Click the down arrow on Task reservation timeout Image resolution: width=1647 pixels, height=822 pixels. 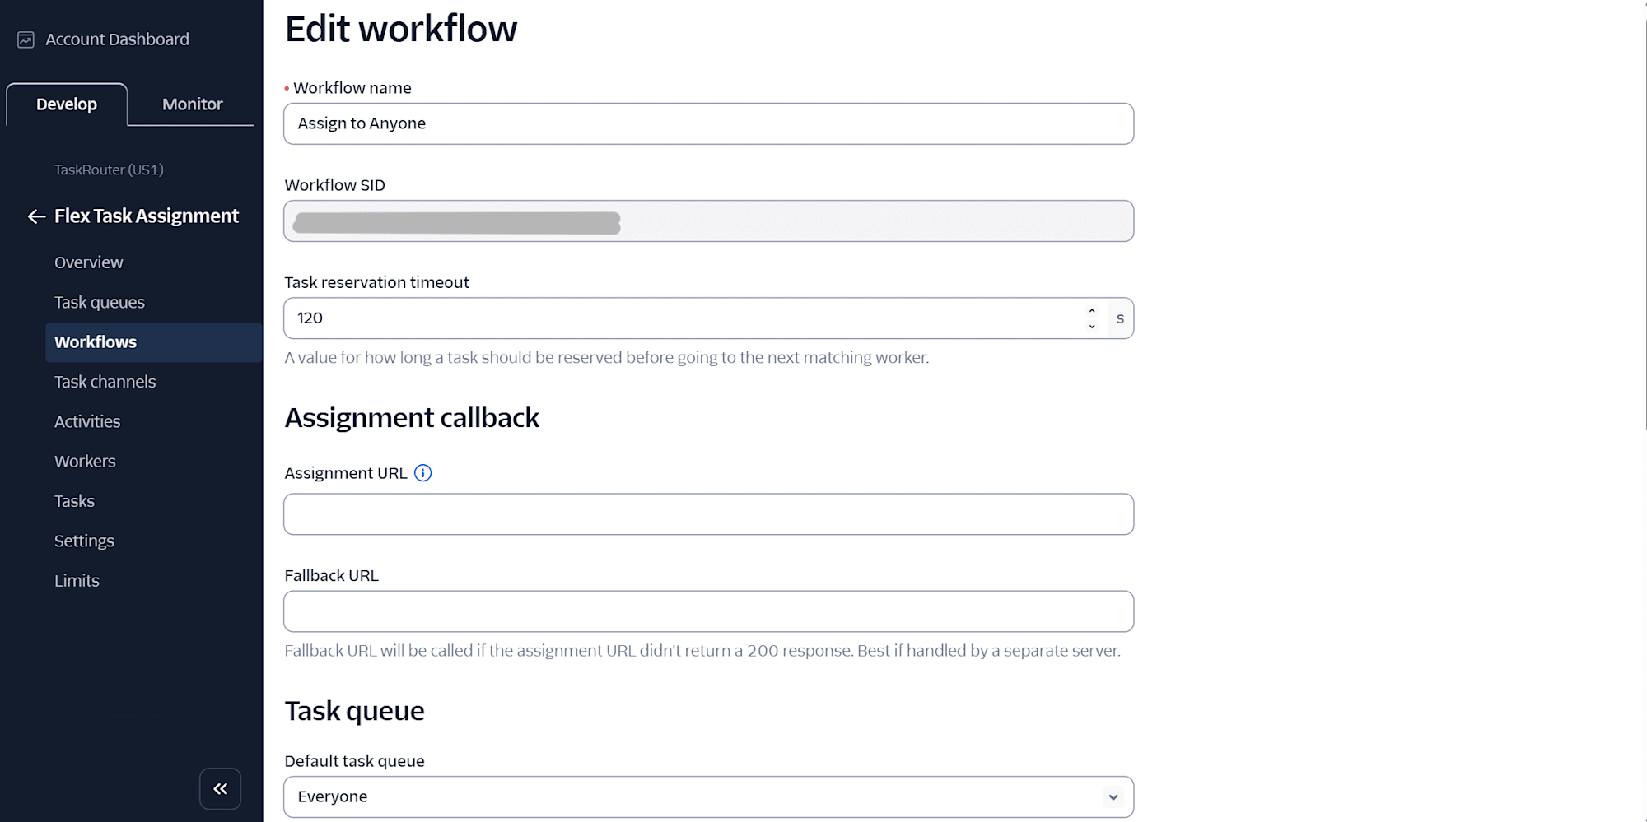point(1091,325)
